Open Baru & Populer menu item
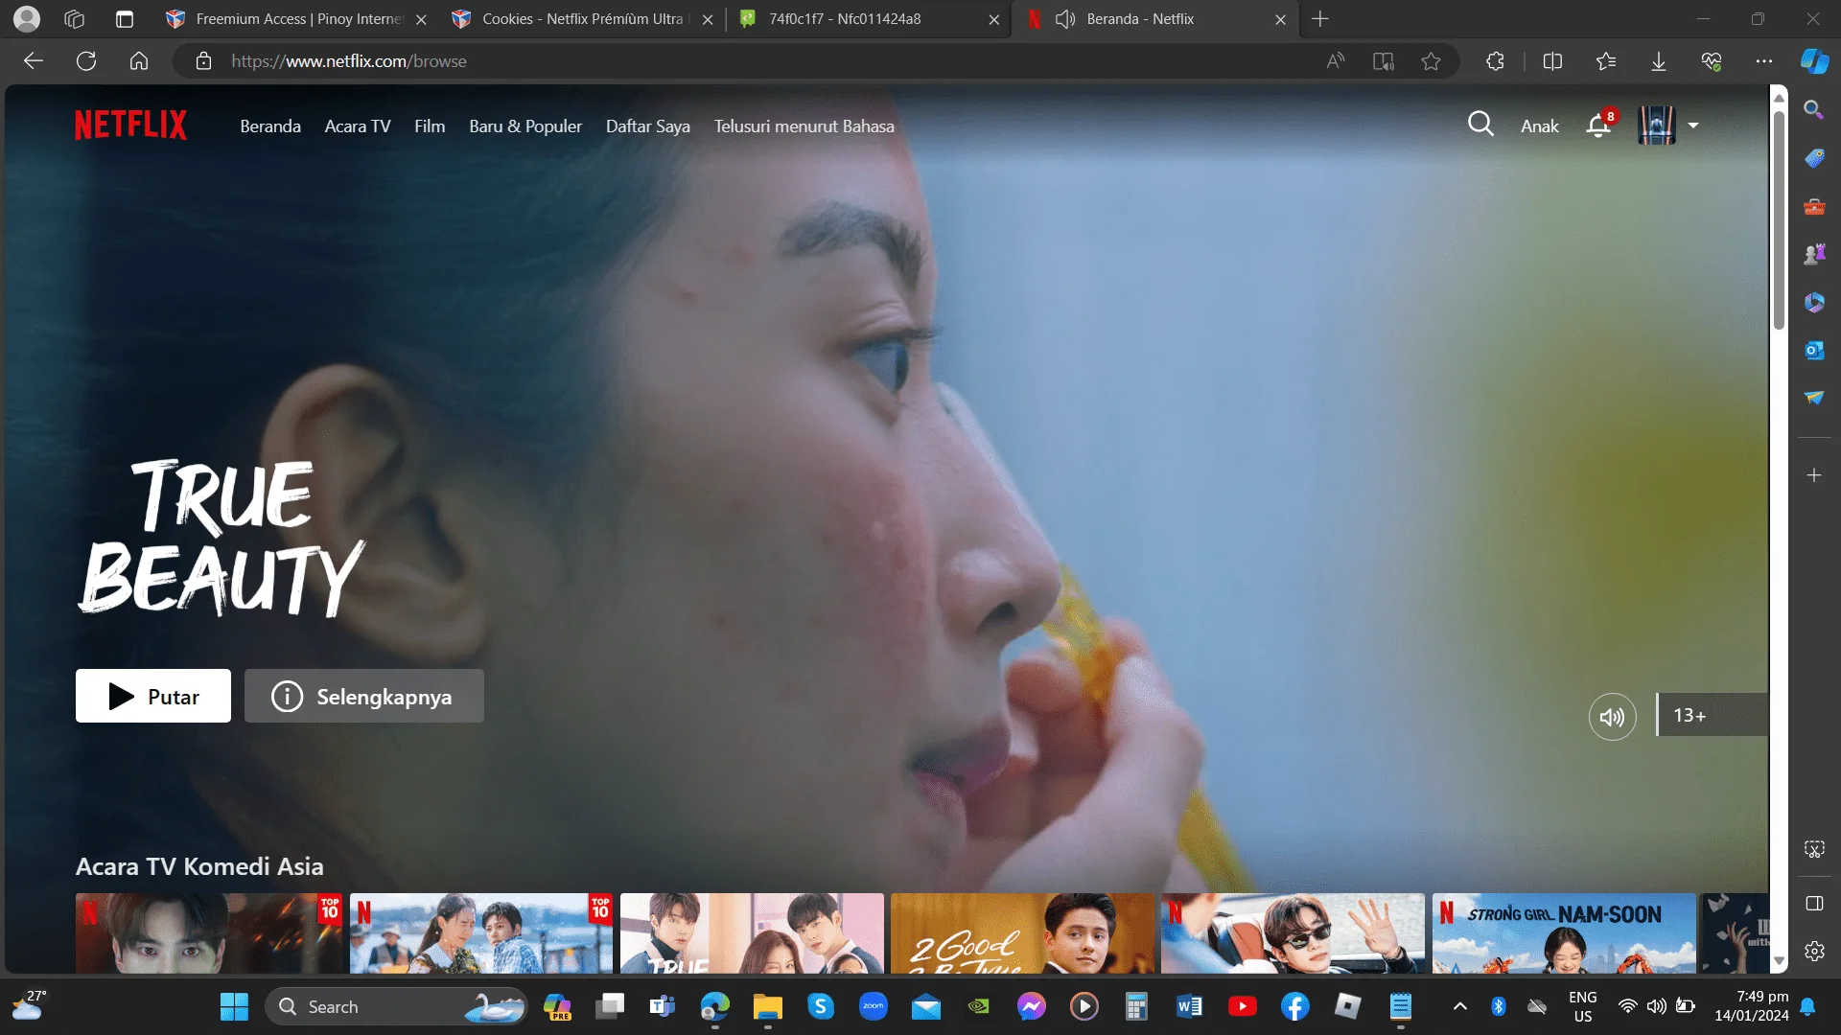The image size is (1841, 1035). click(x=525, y=126)
